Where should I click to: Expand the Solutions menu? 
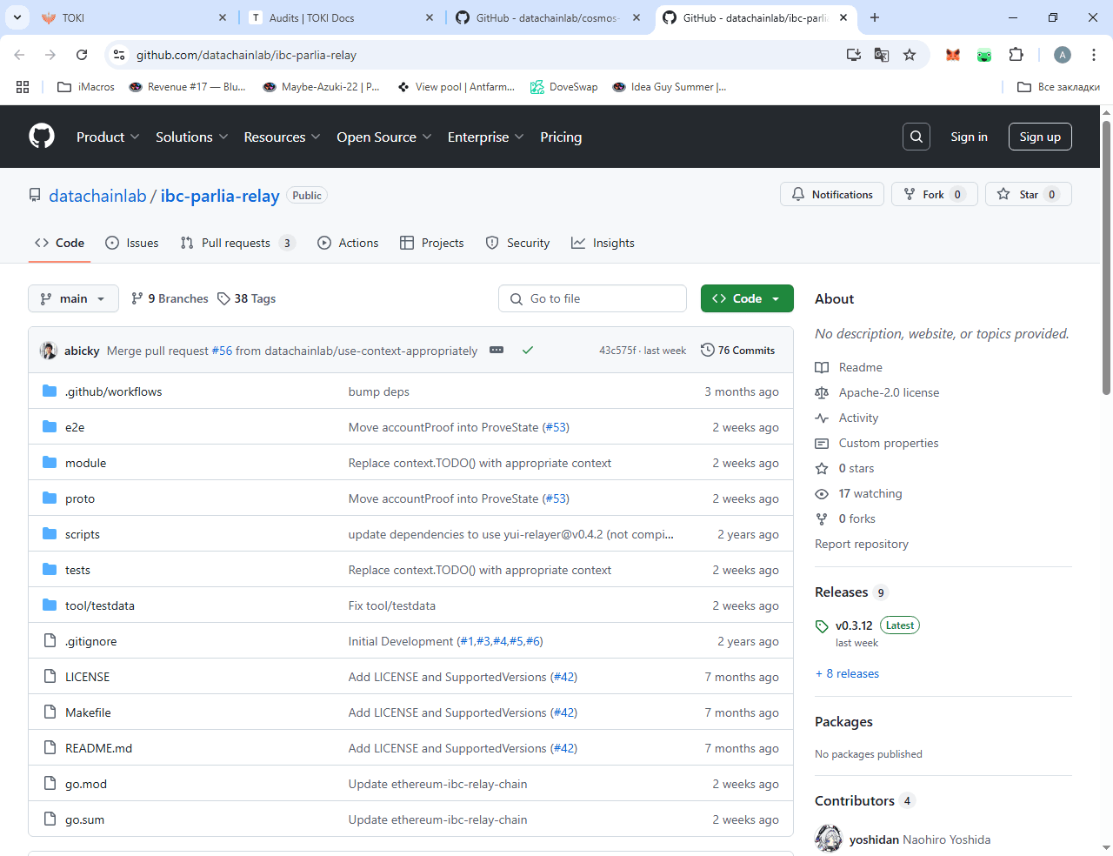pos(191,137)
